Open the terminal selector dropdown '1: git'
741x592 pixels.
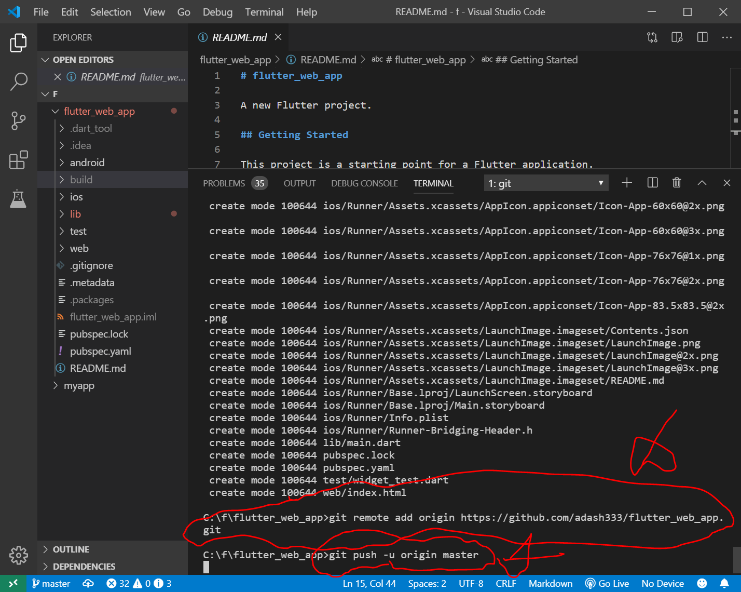click(546, 183)
